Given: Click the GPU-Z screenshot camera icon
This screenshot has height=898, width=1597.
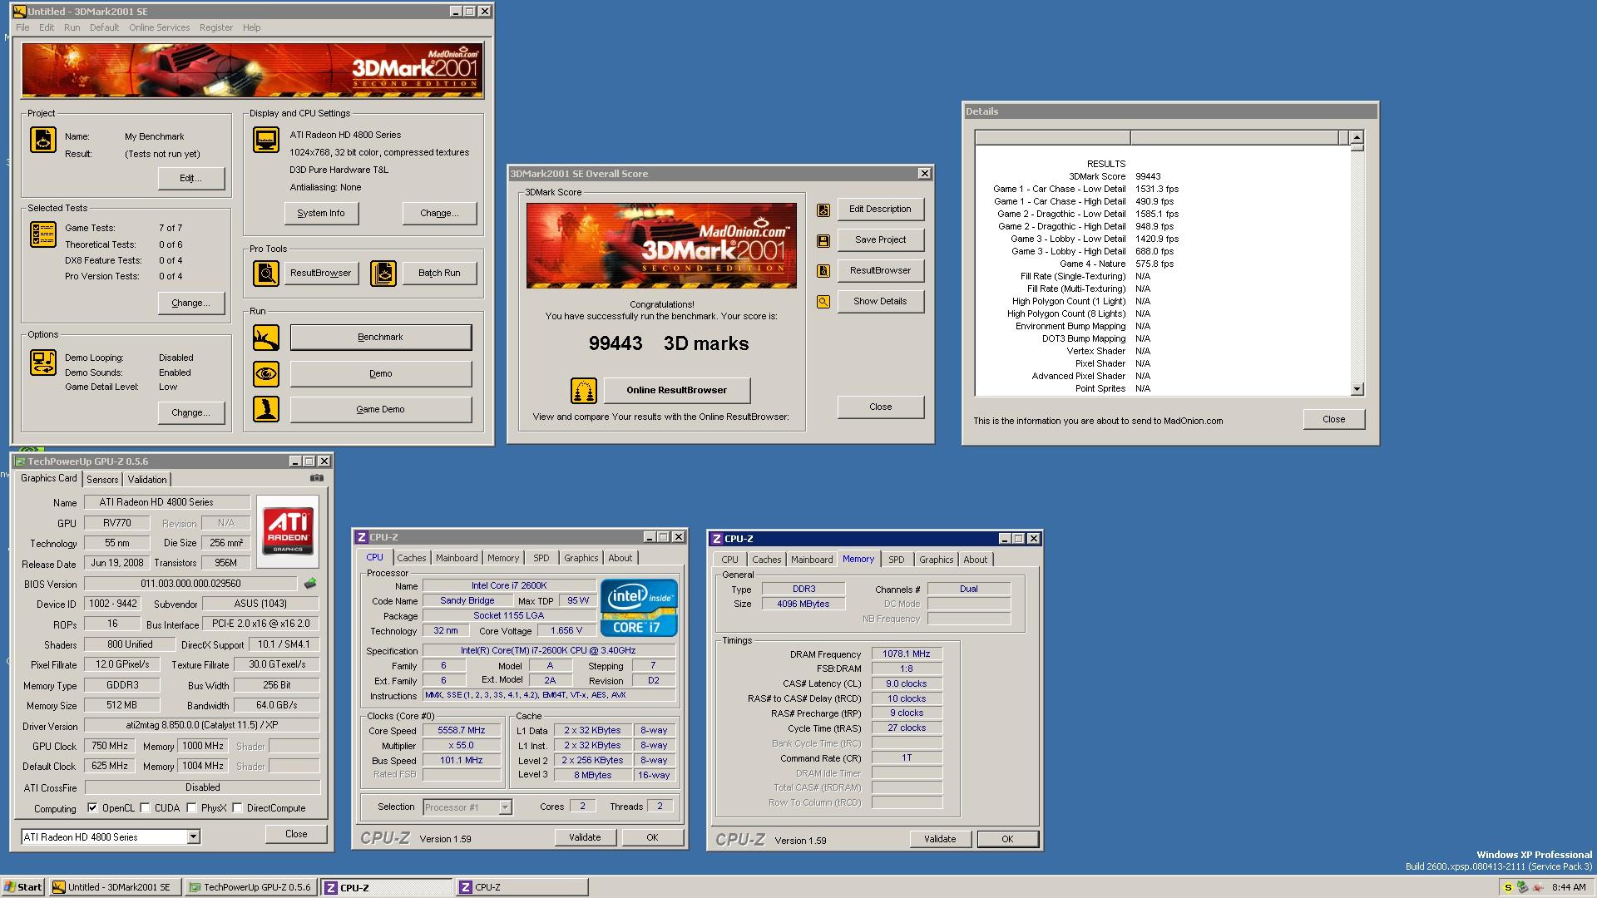Looking at the screenshot, I should [x=317, y=478].
